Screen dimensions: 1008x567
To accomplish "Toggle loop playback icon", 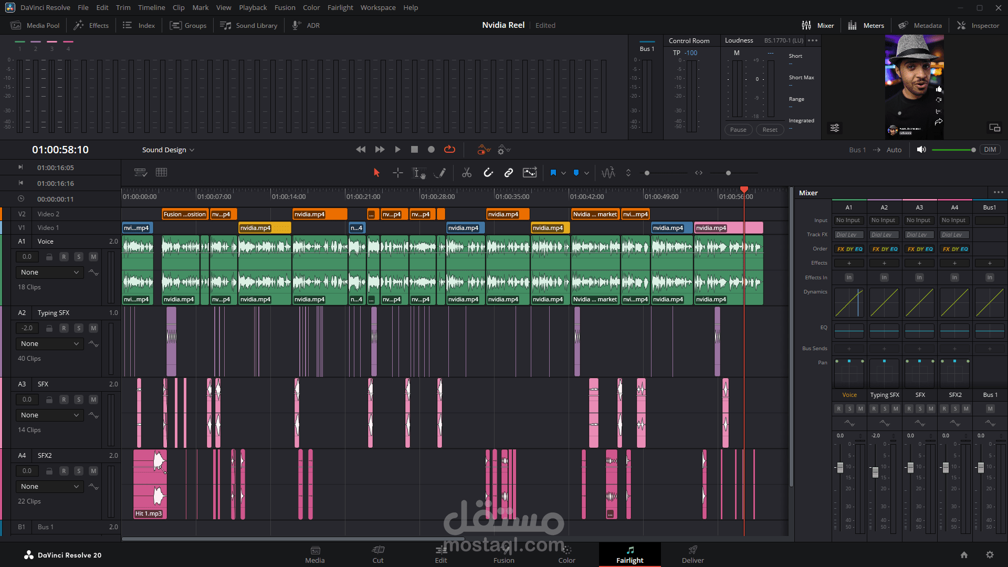I will pyautogui.click(x=449, y=150).
